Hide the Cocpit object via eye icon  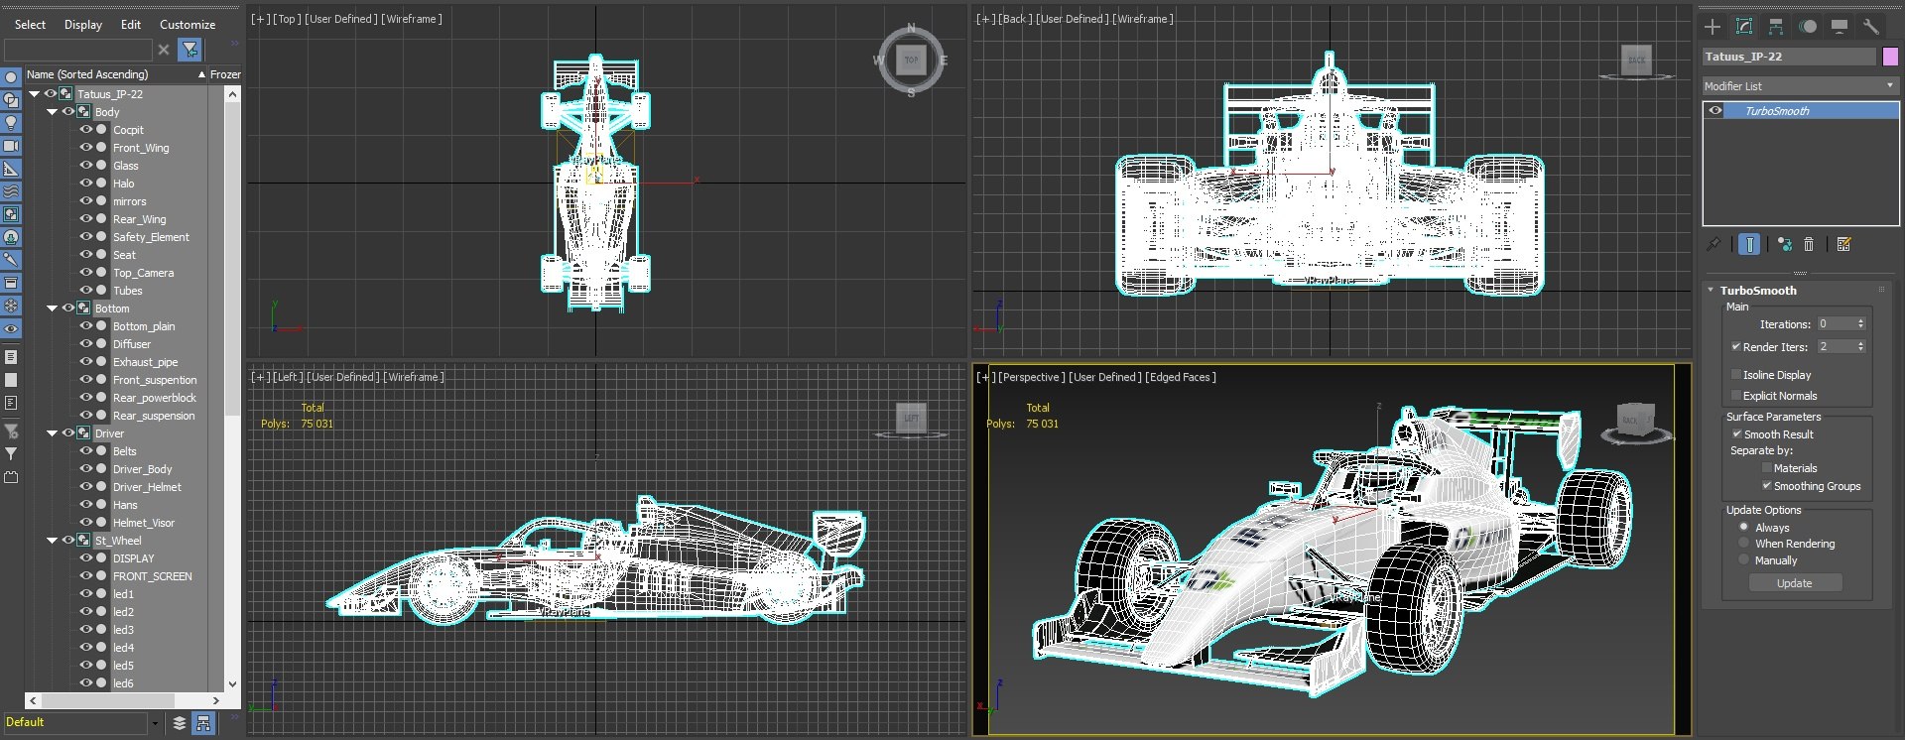click(x=86, y=130)
